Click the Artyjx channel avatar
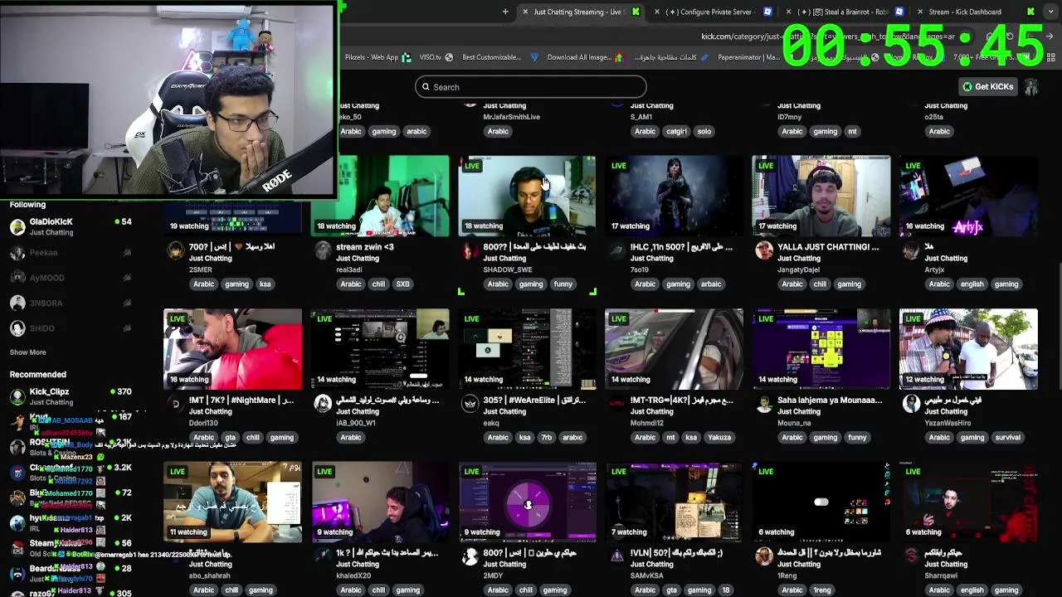1062x597 pixels. (x=911, y=250)
